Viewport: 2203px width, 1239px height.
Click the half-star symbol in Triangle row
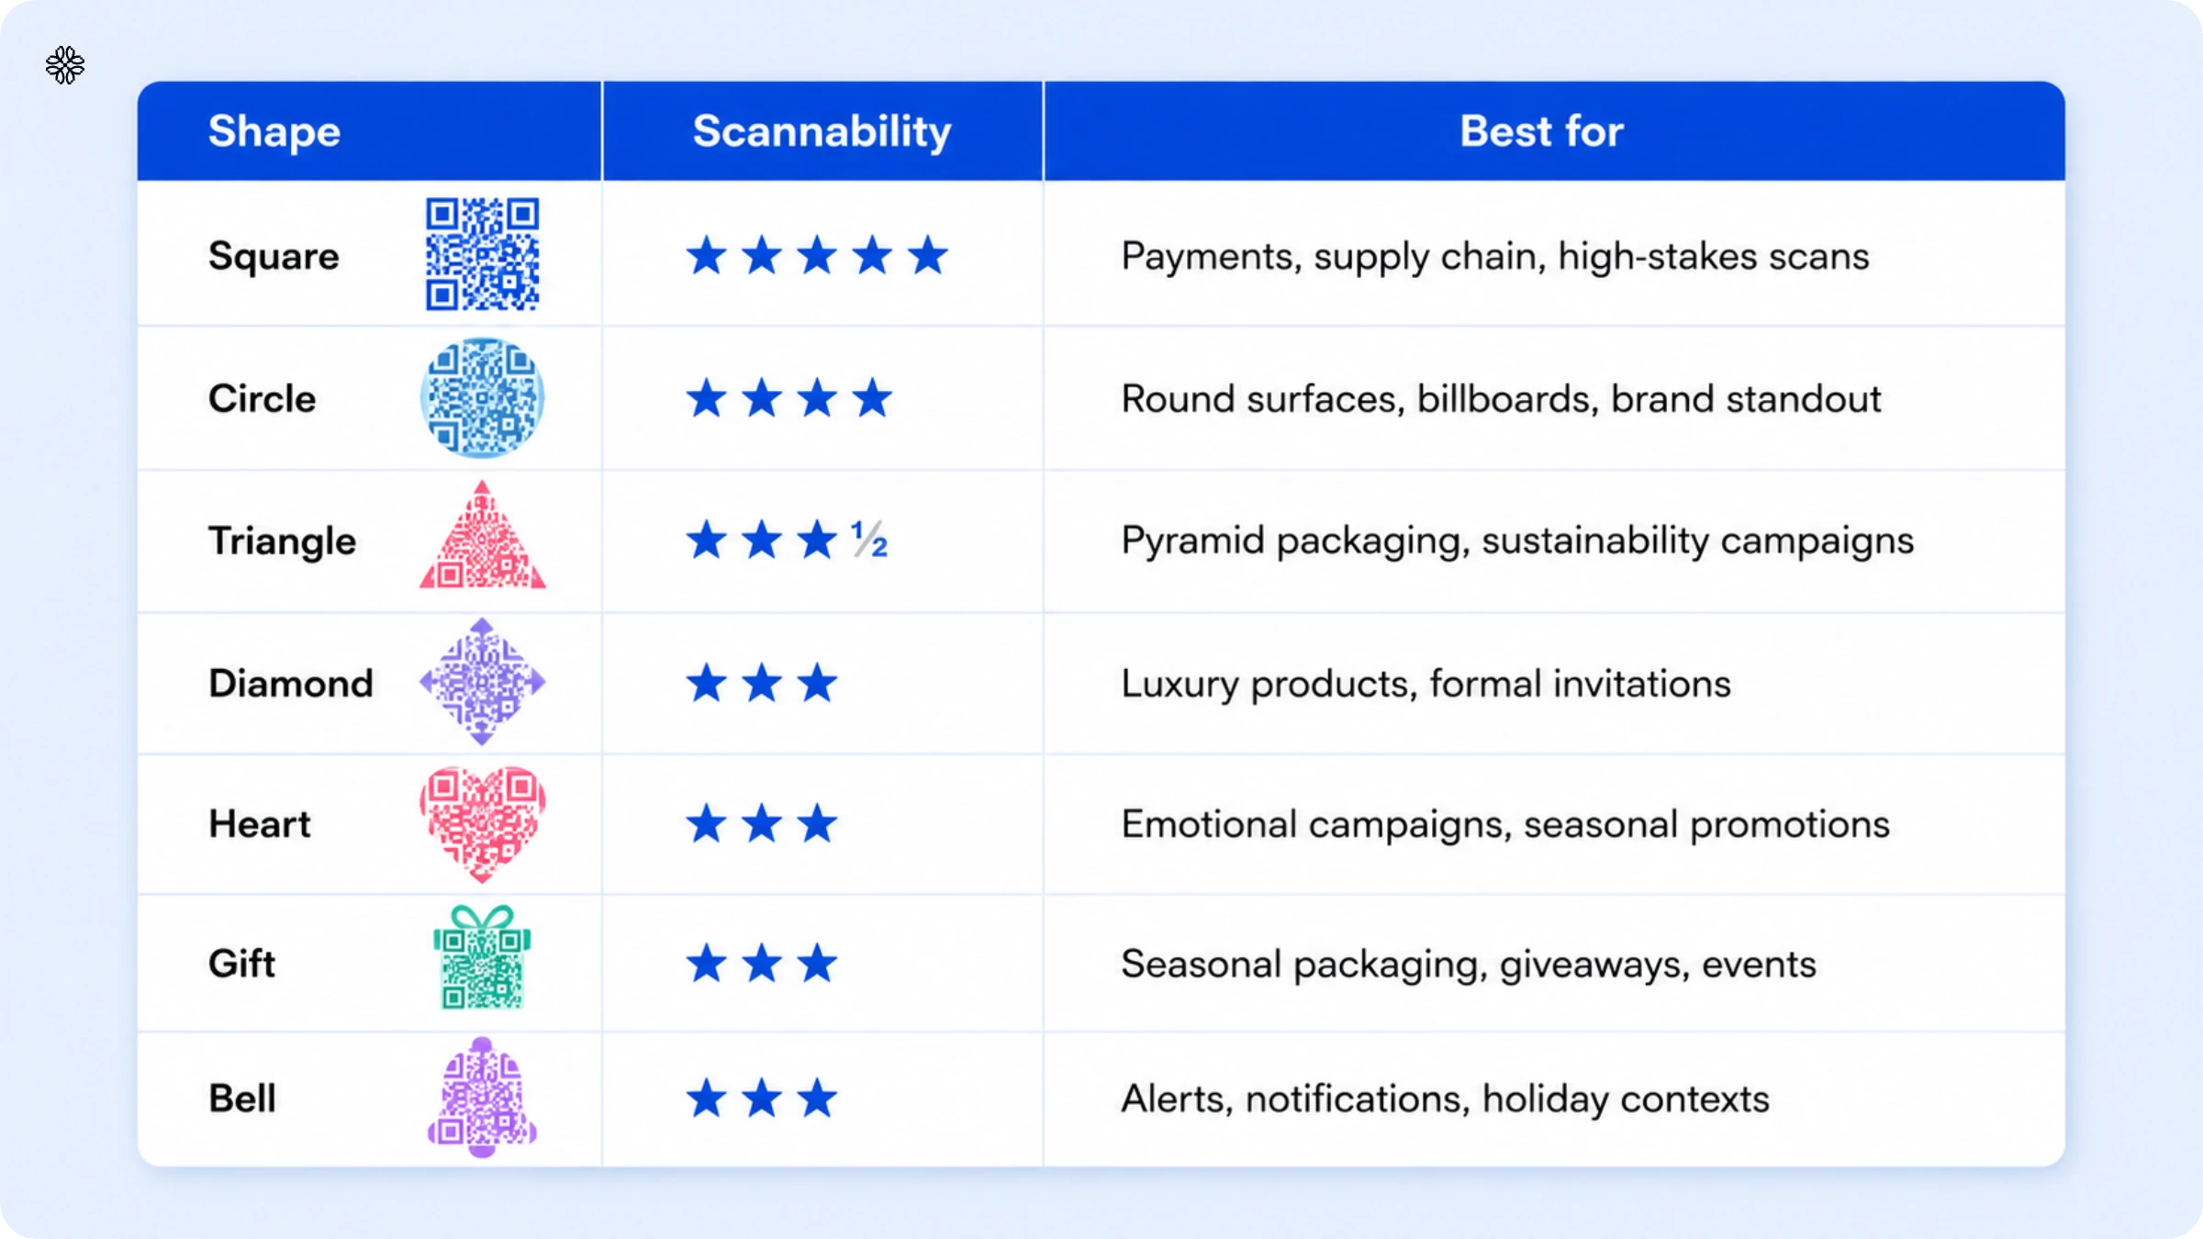[x=868, y=540]
